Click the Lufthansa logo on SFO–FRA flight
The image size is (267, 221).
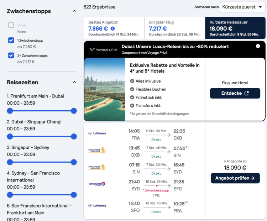click(97, 205)
